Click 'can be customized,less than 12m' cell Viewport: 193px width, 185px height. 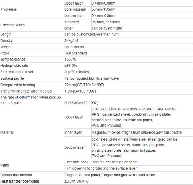click(x=129, y=34)
